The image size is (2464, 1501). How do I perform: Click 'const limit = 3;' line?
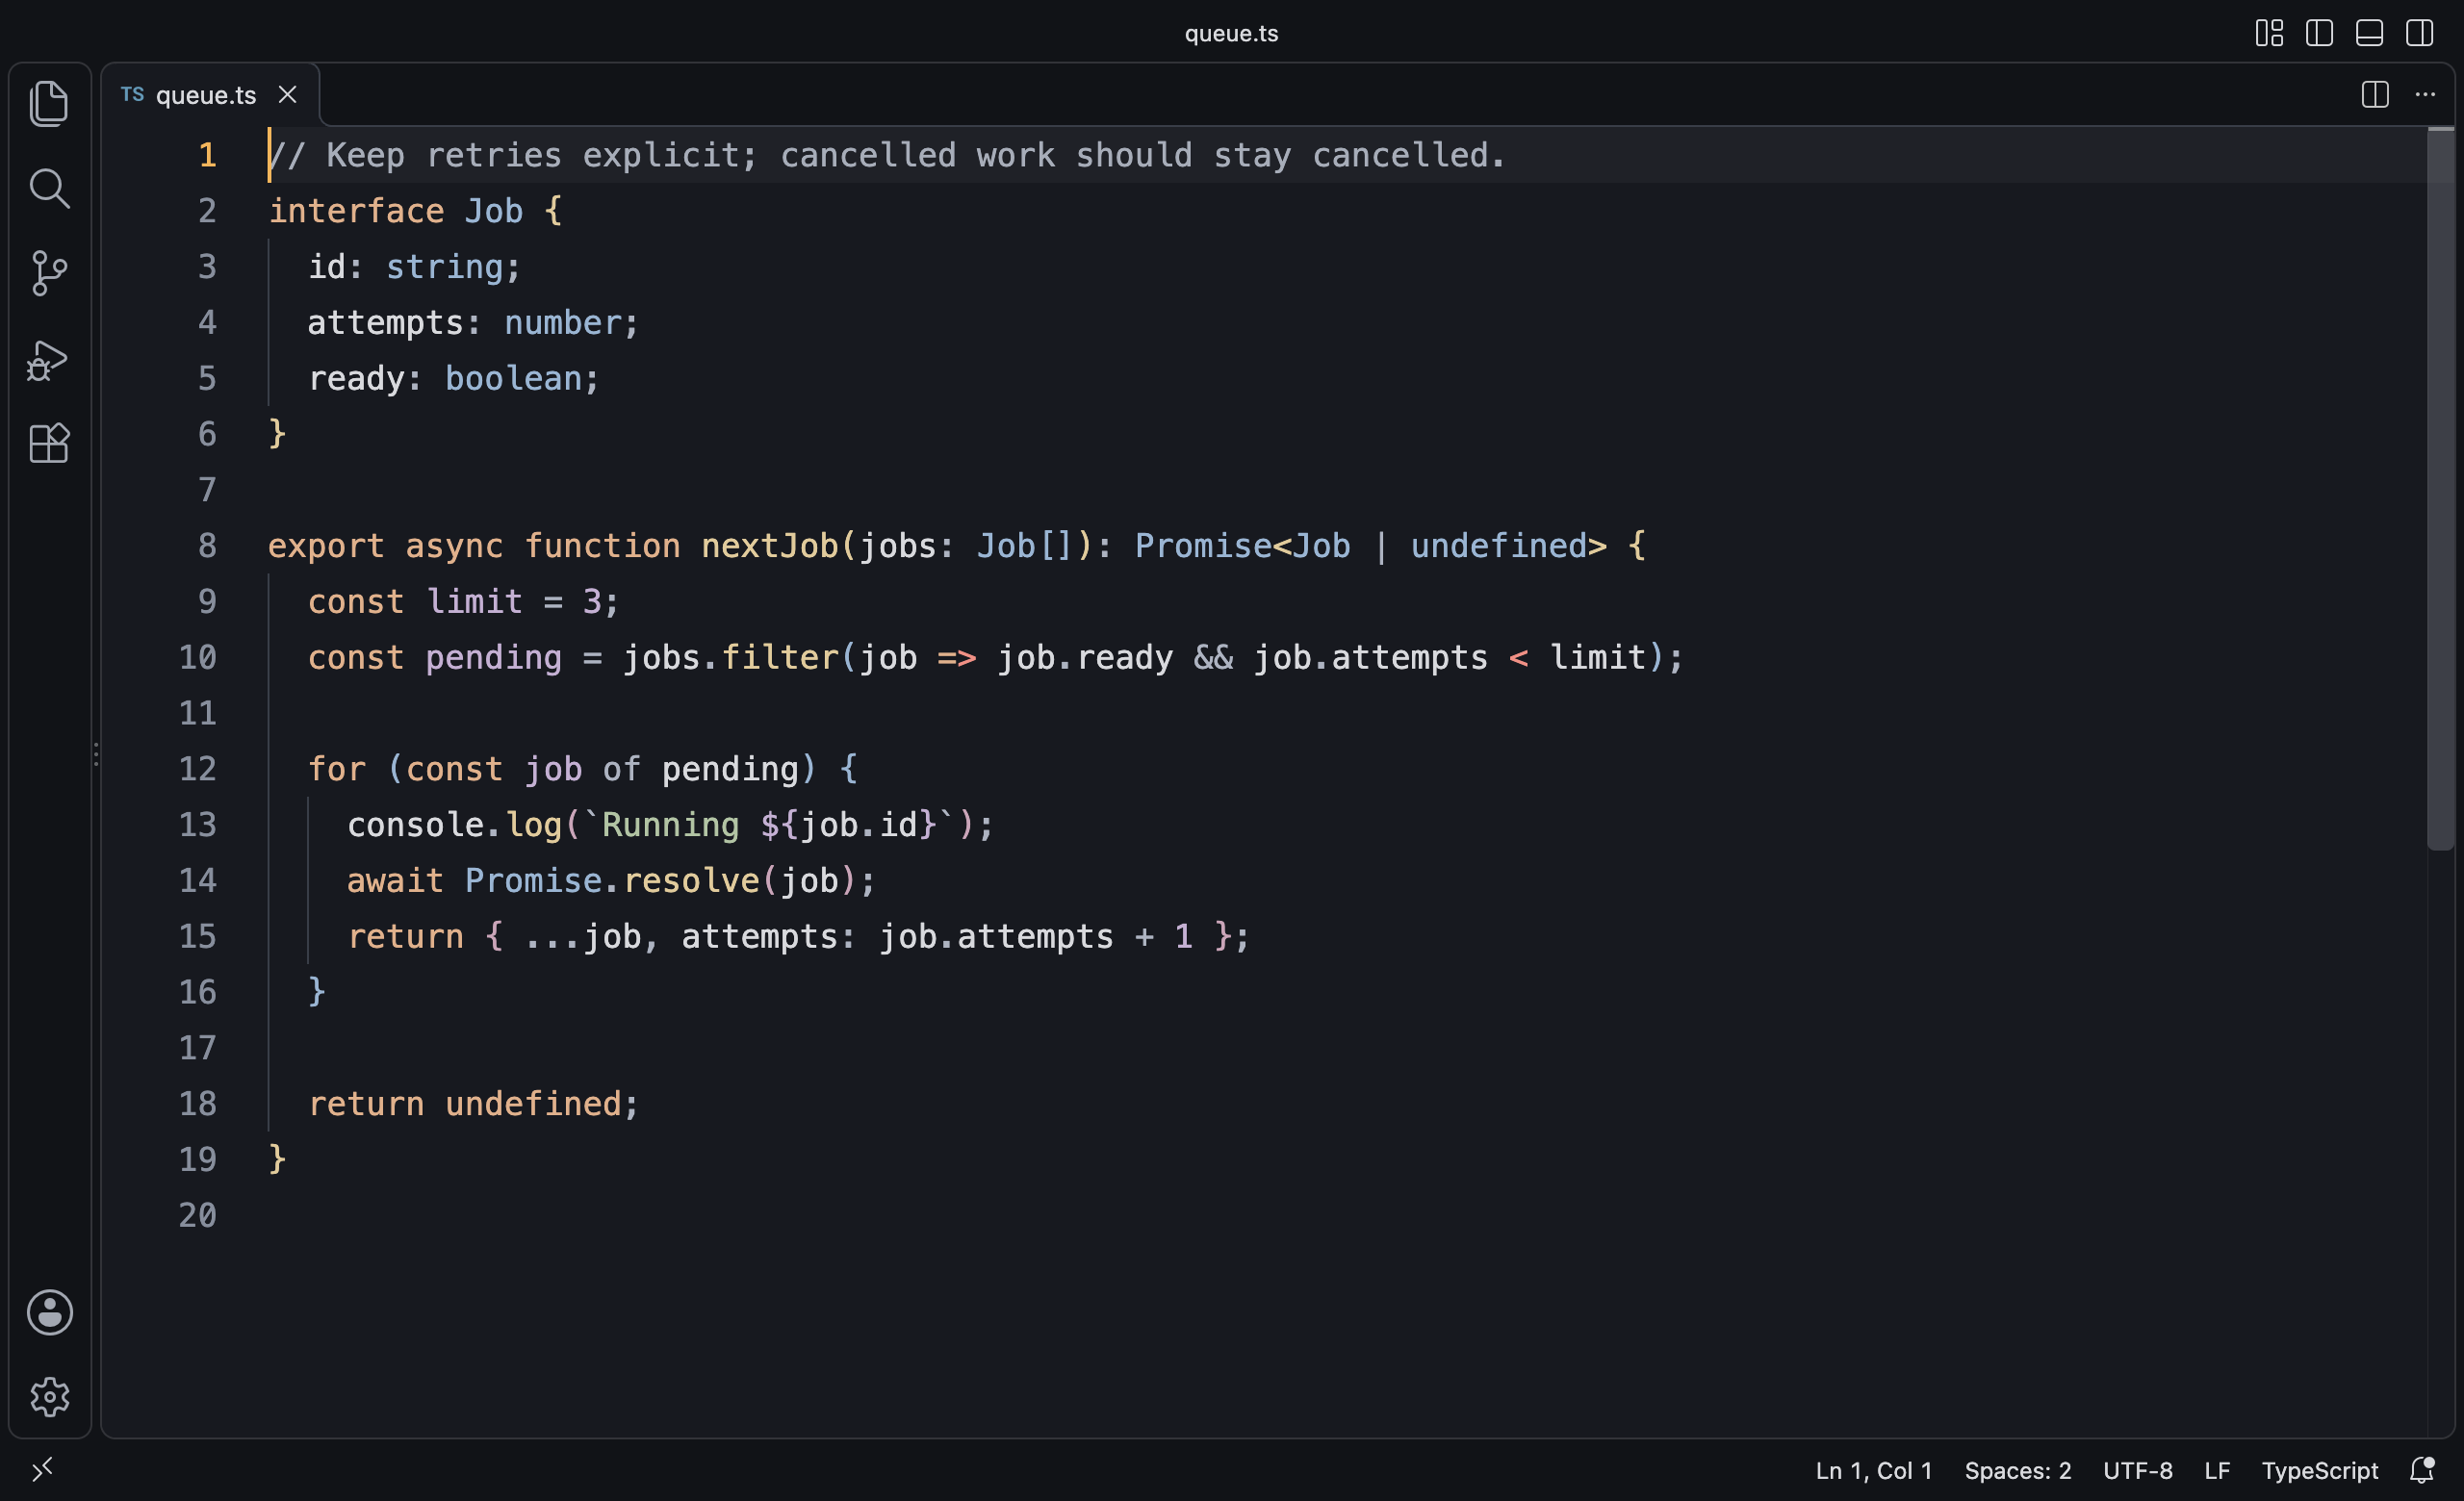[x=463, y=601]
